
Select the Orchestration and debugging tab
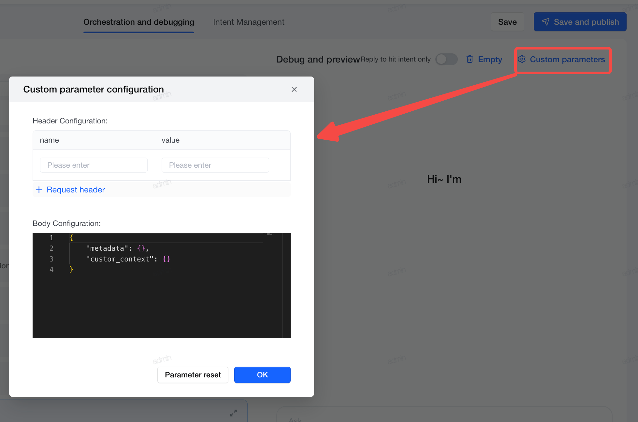point(139,22)
